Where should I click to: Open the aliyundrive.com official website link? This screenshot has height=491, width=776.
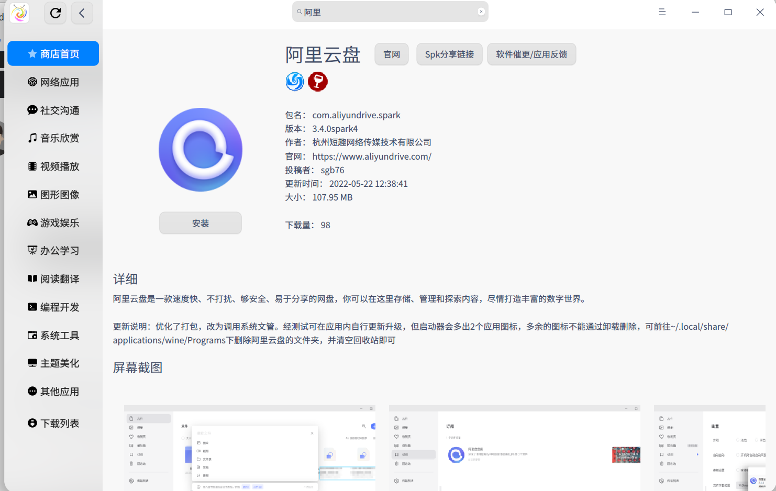click(372, 156)
